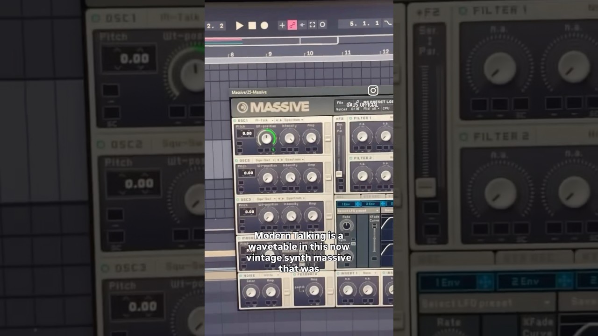Select the 1 Env modulation tab
The image size is (598, 336).
[x=349, y=204]
